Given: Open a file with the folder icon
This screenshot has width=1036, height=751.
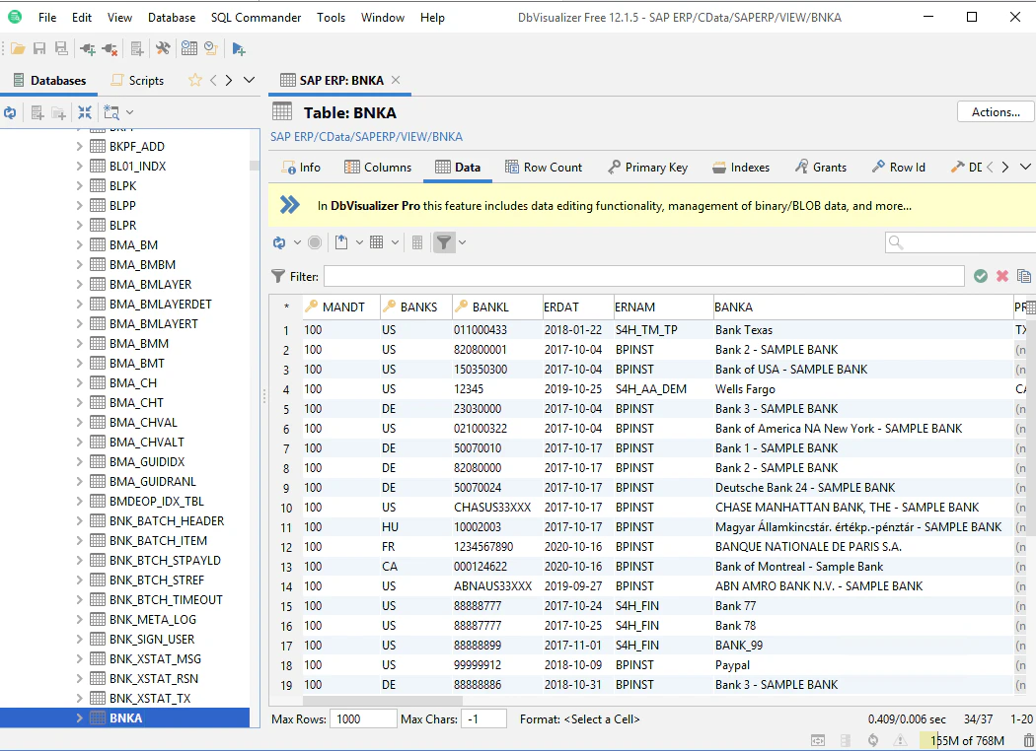Looking at the screenshot, I should click(x=18, y=49).
